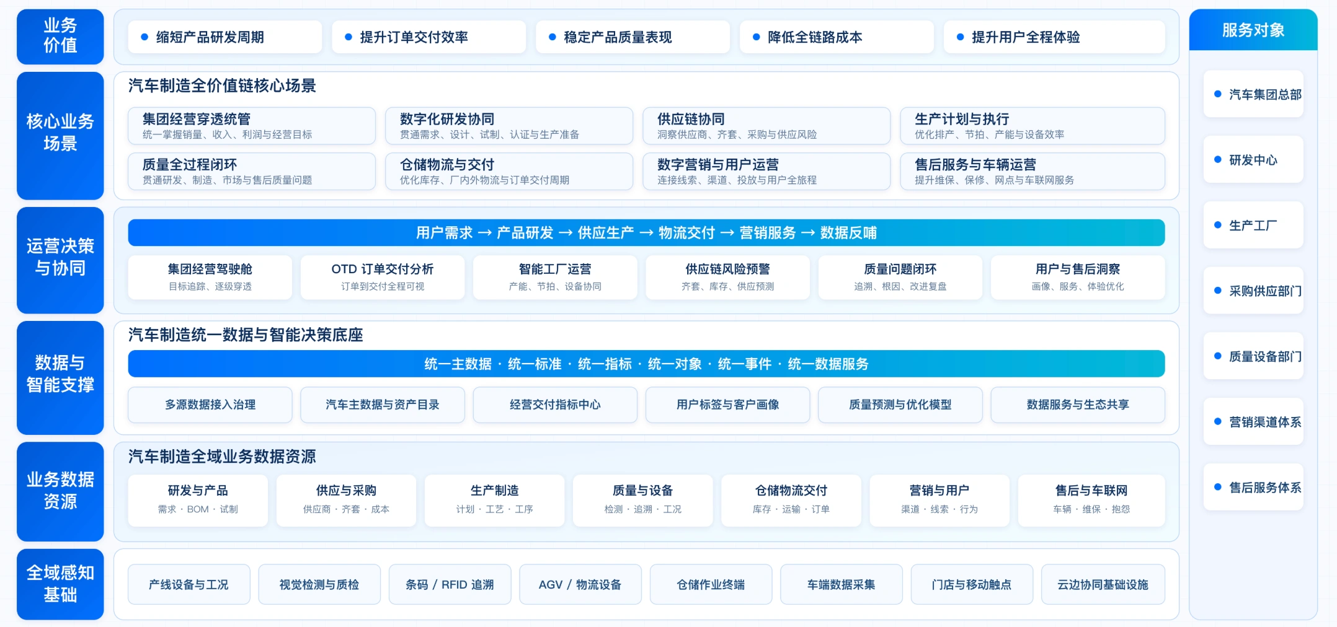Image resolution: width=1337 pixels, height=627 pixels.
Task: Select the 供应链协同 scenario card
Action: (x=766, y=126)
